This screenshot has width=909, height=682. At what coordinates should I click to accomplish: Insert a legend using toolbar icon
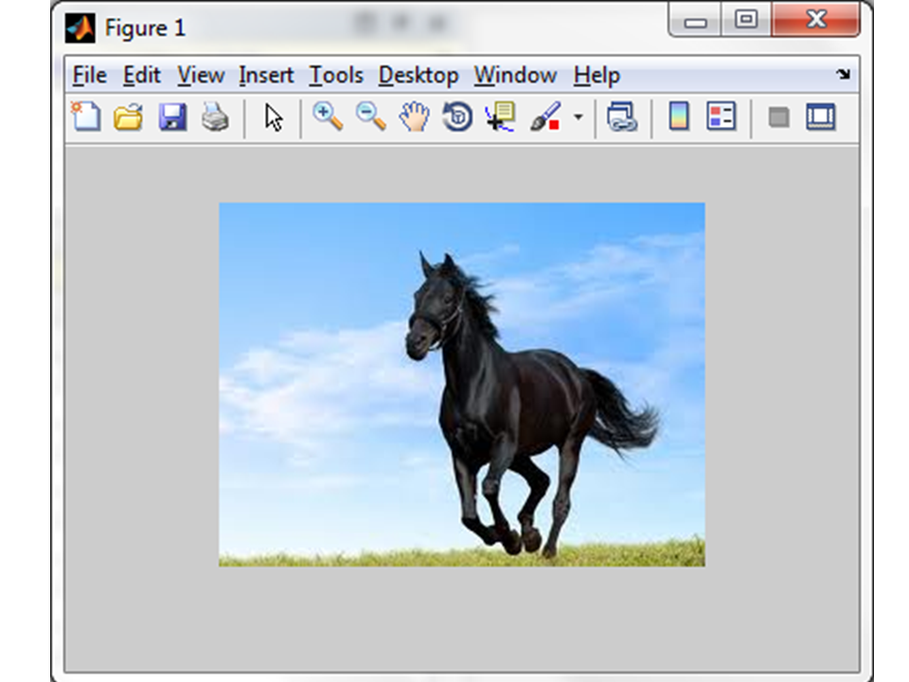coord(722,116)
